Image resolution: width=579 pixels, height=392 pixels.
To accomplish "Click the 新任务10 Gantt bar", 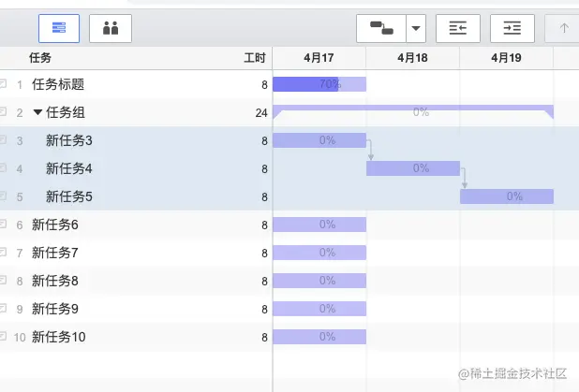I will [319, 336].
